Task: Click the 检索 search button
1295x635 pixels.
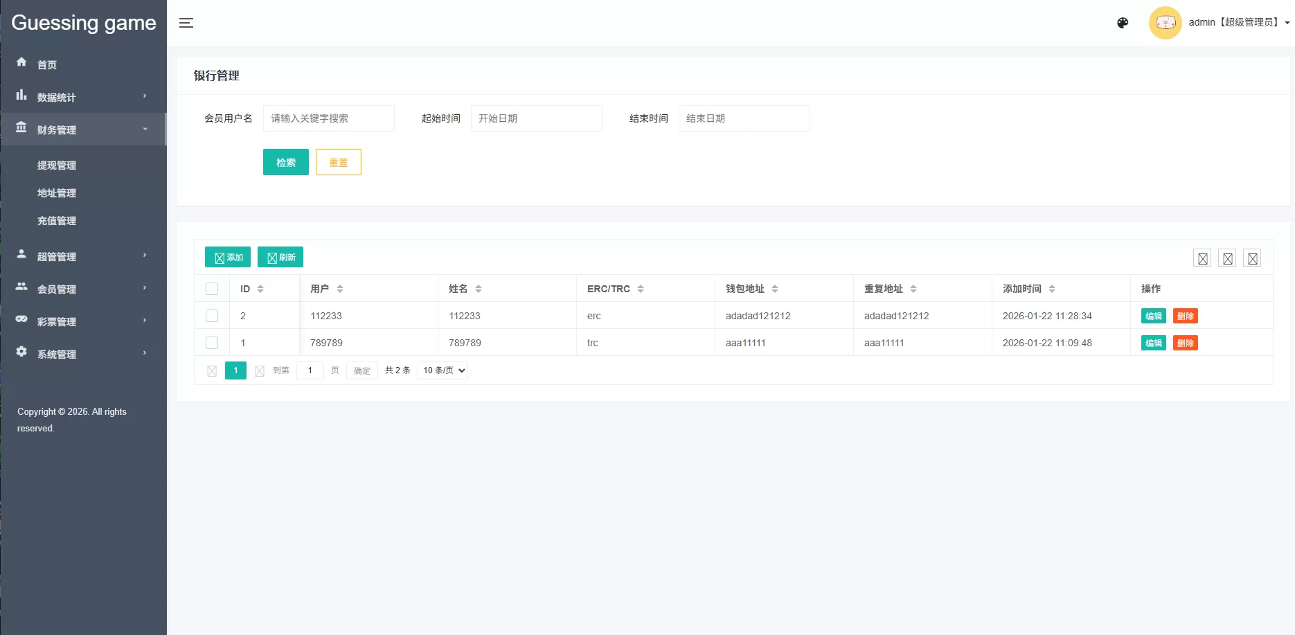Action: coord(285,162)
